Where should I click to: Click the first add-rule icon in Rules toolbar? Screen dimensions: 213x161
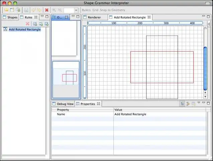pos(35,24)
